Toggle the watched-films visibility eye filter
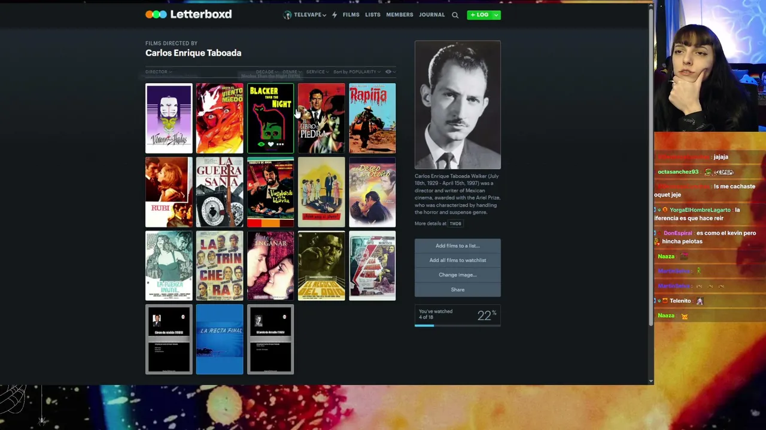766x430 pixels. 388,72
